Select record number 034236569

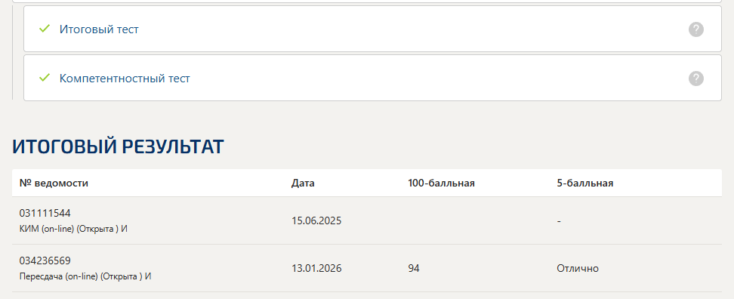pos(45,260)
